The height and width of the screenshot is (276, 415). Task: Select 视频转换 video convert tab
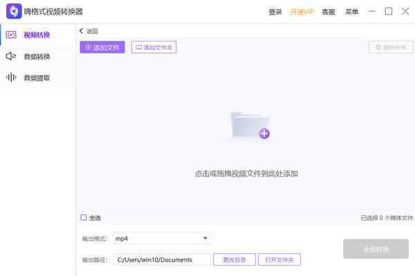pyautogui.click(x=37, y=35)
